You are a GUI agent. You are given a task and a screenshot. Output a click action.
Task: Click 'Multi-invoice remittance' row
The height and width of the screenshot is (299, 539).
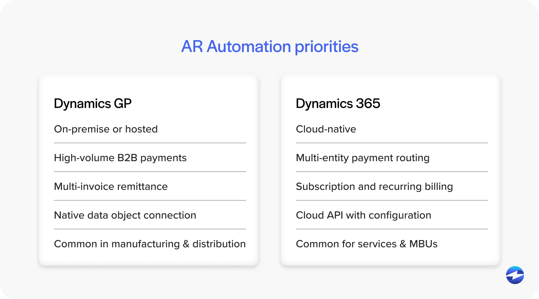point(150,186)
